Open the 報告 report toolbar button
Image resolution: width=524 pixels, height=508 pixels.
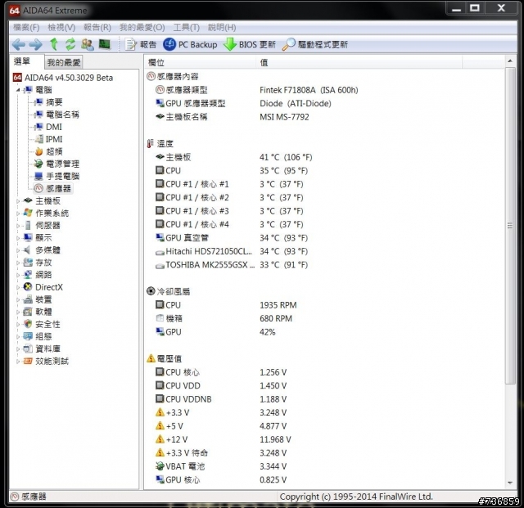tap(140, 44)
